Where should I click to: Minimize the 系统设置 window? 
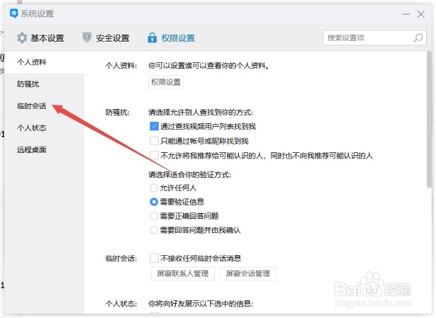click(406, 14)
